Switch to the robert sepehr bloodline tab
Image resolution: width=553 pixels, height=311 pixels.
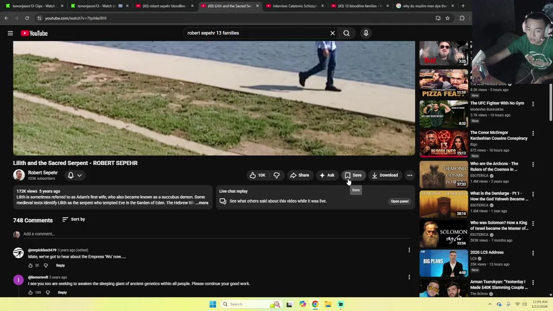click(163, 6)
